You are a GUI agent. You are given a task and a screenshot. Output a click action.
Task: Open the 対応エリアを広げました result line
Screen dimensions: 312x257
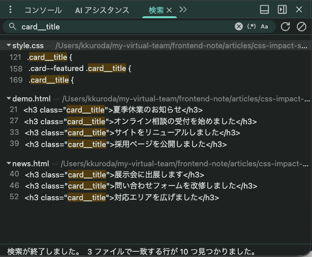[x=156, y=198]
